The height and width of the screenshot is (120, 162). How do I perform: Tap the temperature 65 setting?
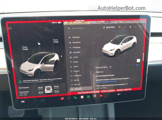coord(43,100)
